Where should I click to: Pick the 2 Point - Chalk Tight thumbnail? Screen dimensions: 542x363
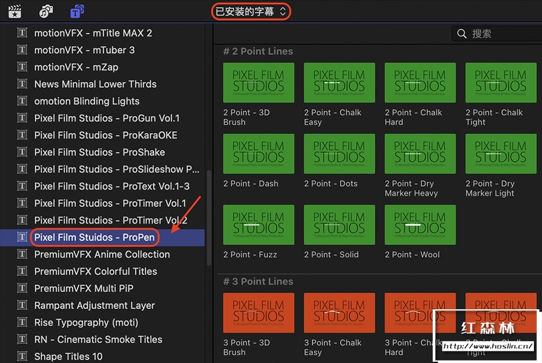pyautogui.click(x=501, y=83)
